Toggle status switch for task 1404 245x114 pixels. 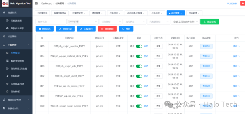(x=139, y=56)
